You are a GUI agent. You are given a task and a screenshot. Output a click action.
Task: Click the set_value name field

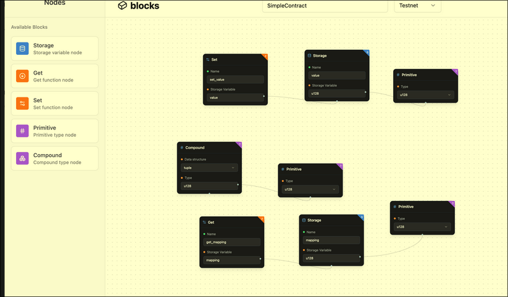click(x=235, y=79)
